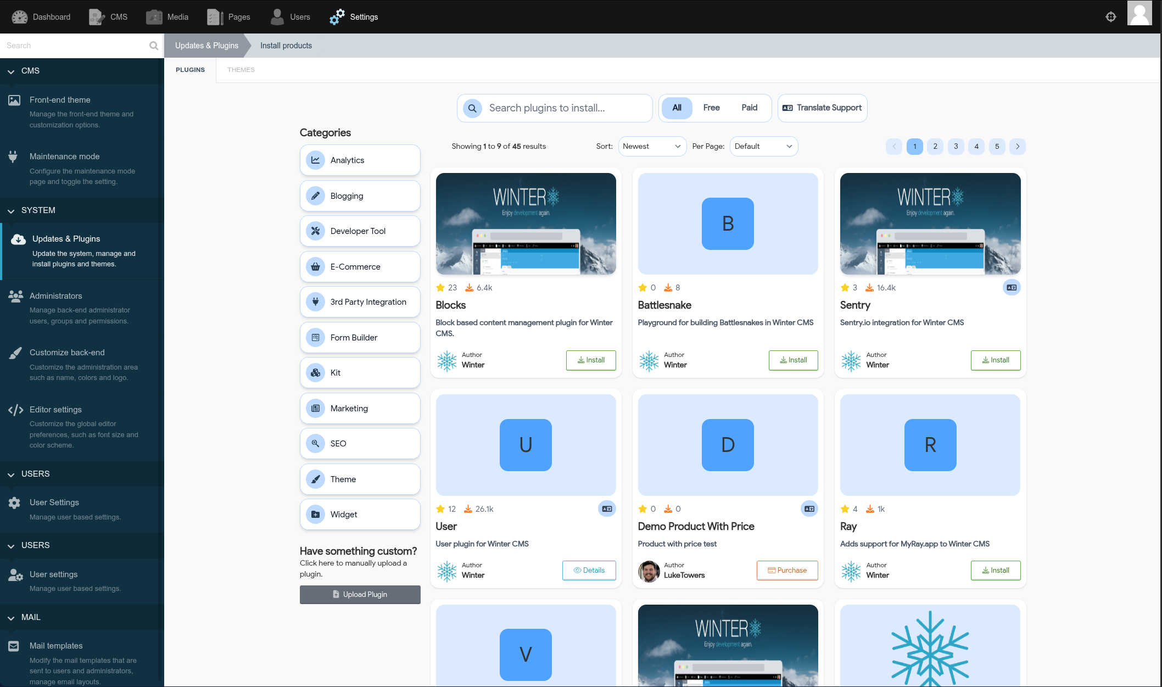Open the Sort dropdown showing Newest
This screenshot has height=687, width=1162.
pyautogui.click(x=651, y=147)
